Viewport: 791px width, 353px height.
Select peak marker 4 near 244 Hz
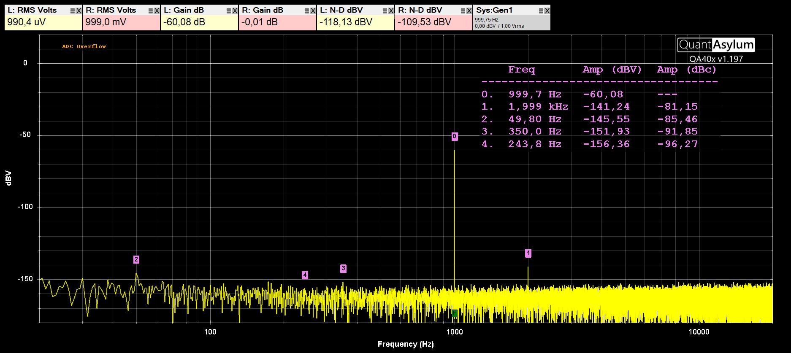[x=305, y=275]
